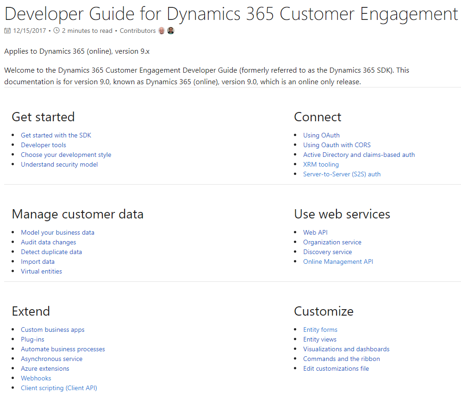Screen dimensions: 461x398
Task: Click the clock icon beside reading time
Action: [x=56, y=30]
